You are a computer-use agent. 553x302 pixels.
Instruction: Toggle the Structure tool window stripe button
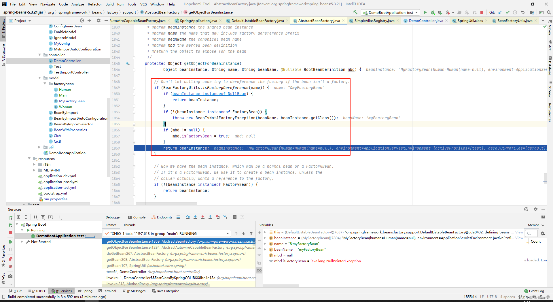3,55
